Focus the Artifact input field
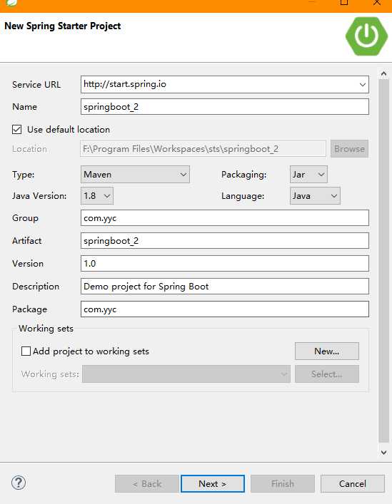The image size is (392, 504). pos(225,241)
